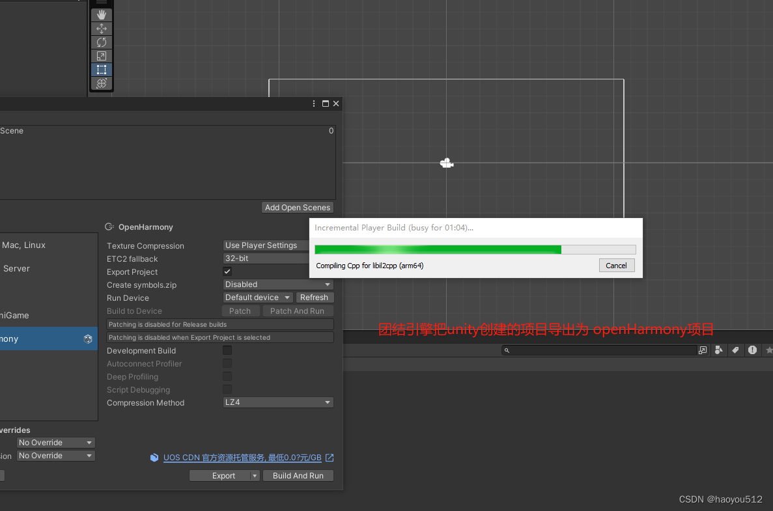The width and height of the screenshot is (773, 511).
Task: Enable Development Build
Action: [227, 350]
